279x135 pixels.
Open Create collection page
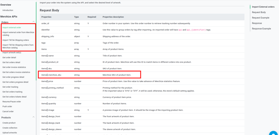point(10,128)
